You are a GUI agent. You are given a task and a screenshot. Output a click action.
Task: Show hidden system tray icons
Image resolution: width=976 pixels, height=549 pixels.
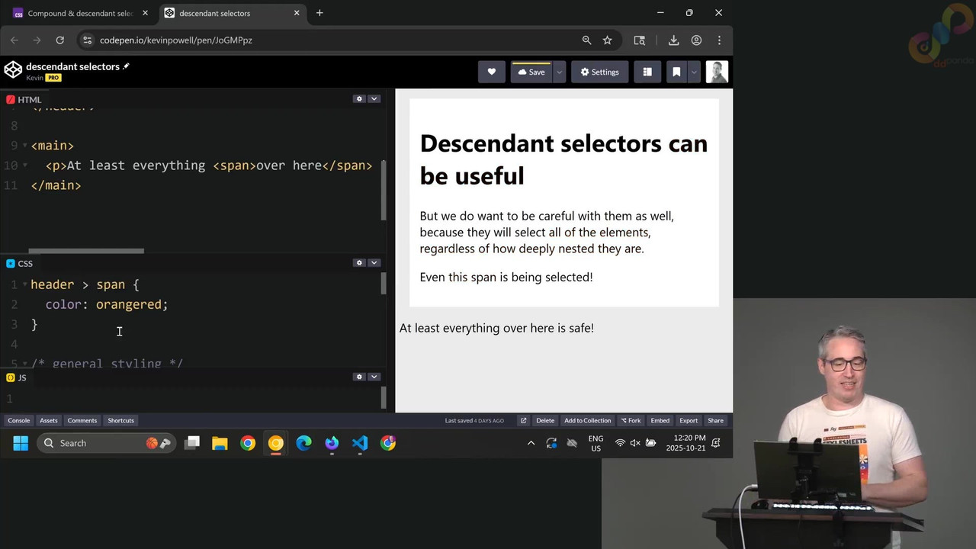point(531,443)
